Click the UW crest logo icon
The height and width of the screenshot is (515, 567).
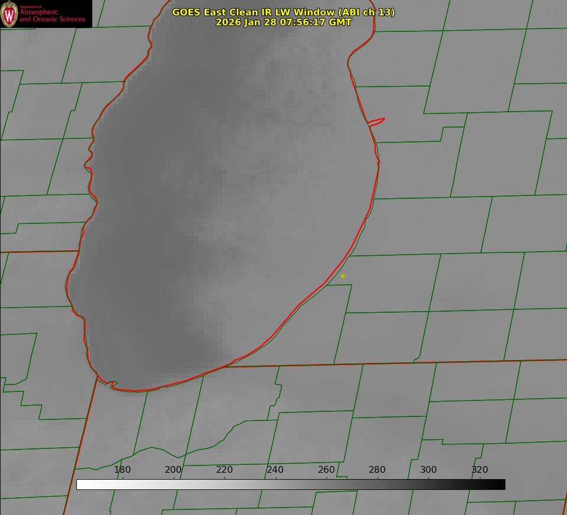(9, 14)
